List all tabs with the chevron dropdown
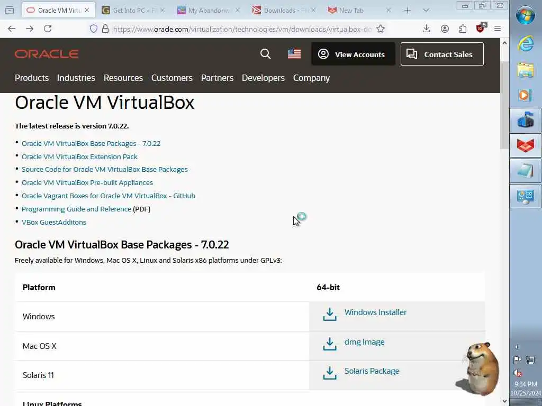This screenshot has width=542, height=406. [x=426, y=11]
